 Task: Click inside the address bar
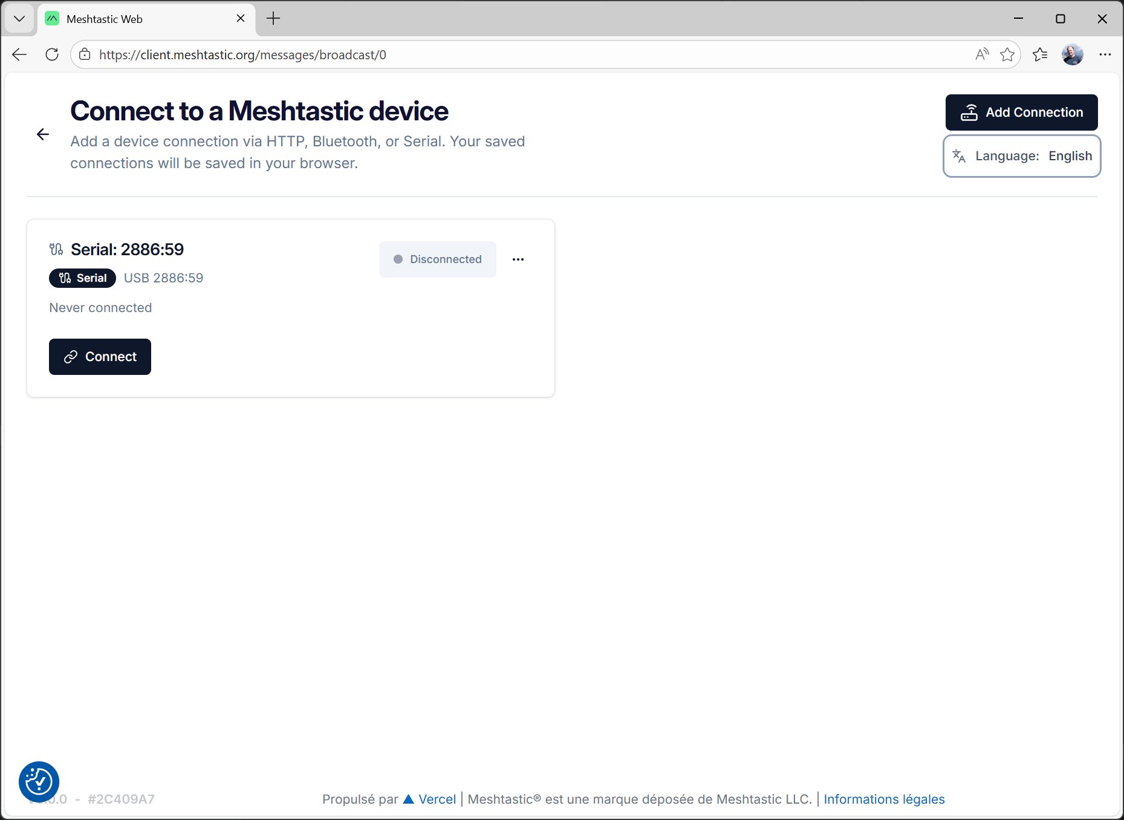[363, 54]
